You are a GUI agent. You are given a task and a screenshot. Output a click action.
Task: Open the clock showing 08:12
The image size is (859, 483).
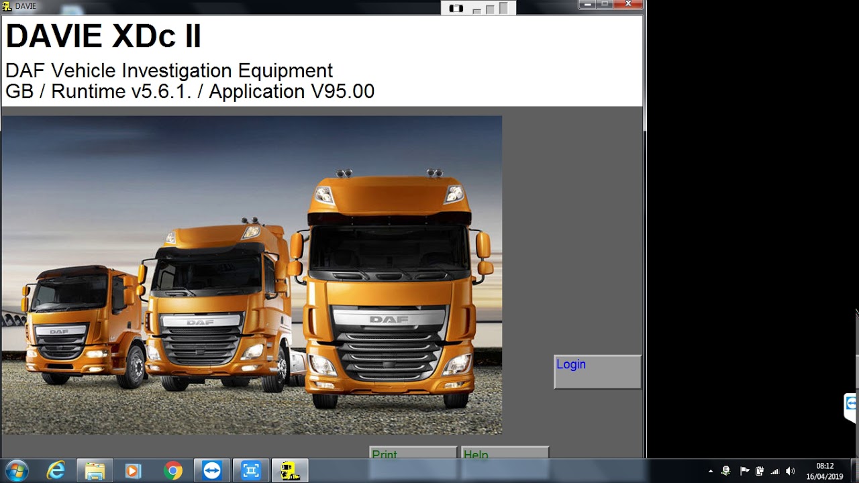point(824,471)
